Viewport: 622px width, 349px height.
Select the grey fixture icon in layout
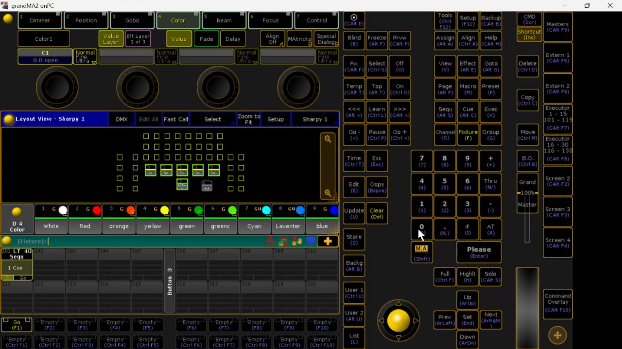click(207, 186)
